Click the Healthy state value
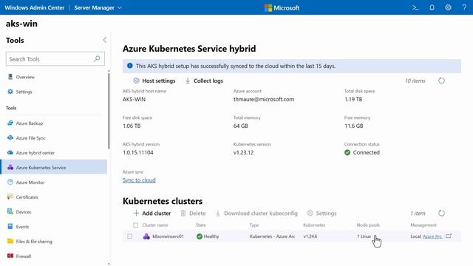 point(208,236)
